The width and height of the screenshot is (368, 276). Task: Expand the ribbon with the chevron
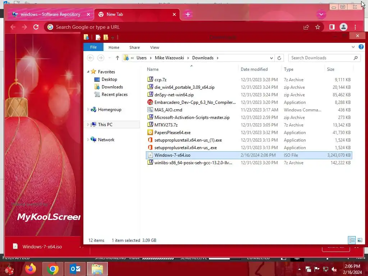coord(353,47)
